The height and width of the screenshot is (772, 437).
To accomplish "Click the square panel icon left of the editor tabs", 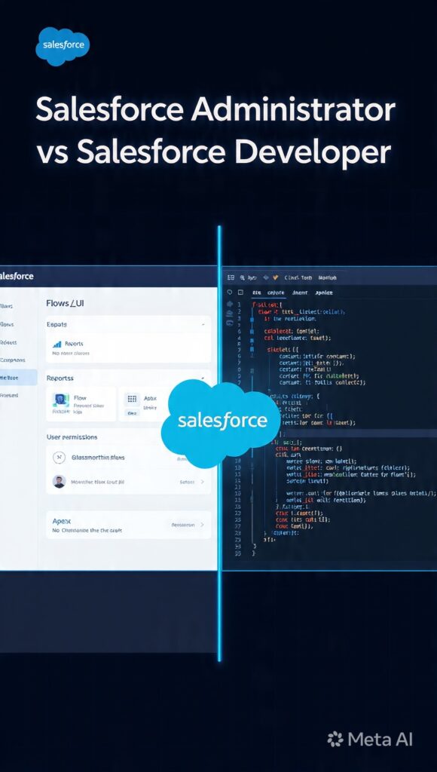I will tap(240, 293).
